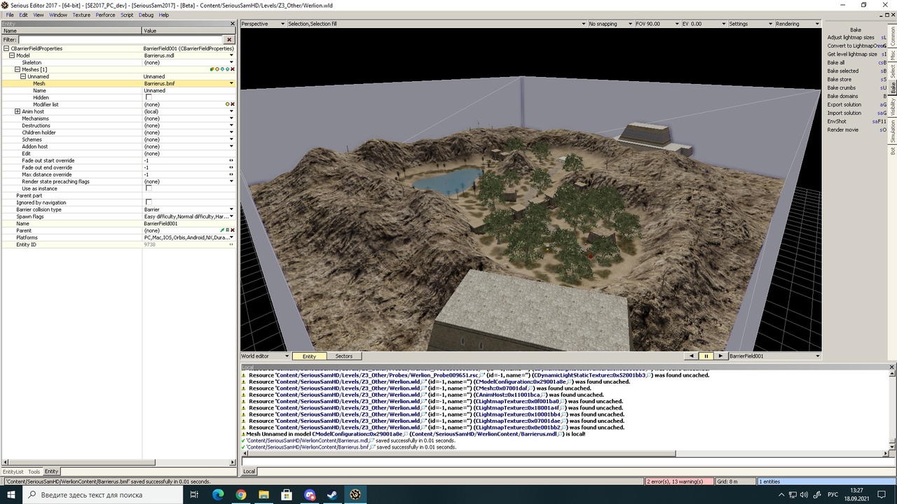Open Task View on the taskbar
The image size is (897, 504).
pos(195,495)
